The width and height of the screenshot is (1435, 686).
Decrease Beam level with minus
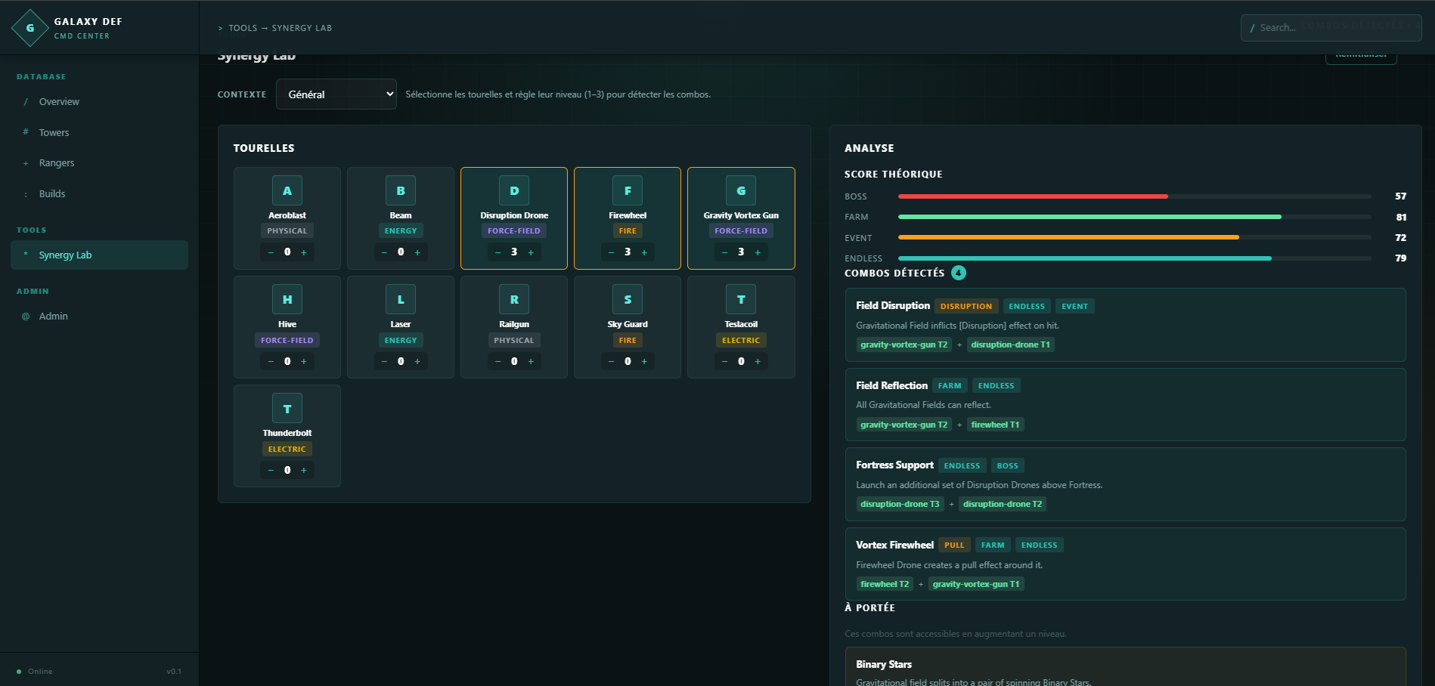tap(384, 252)
